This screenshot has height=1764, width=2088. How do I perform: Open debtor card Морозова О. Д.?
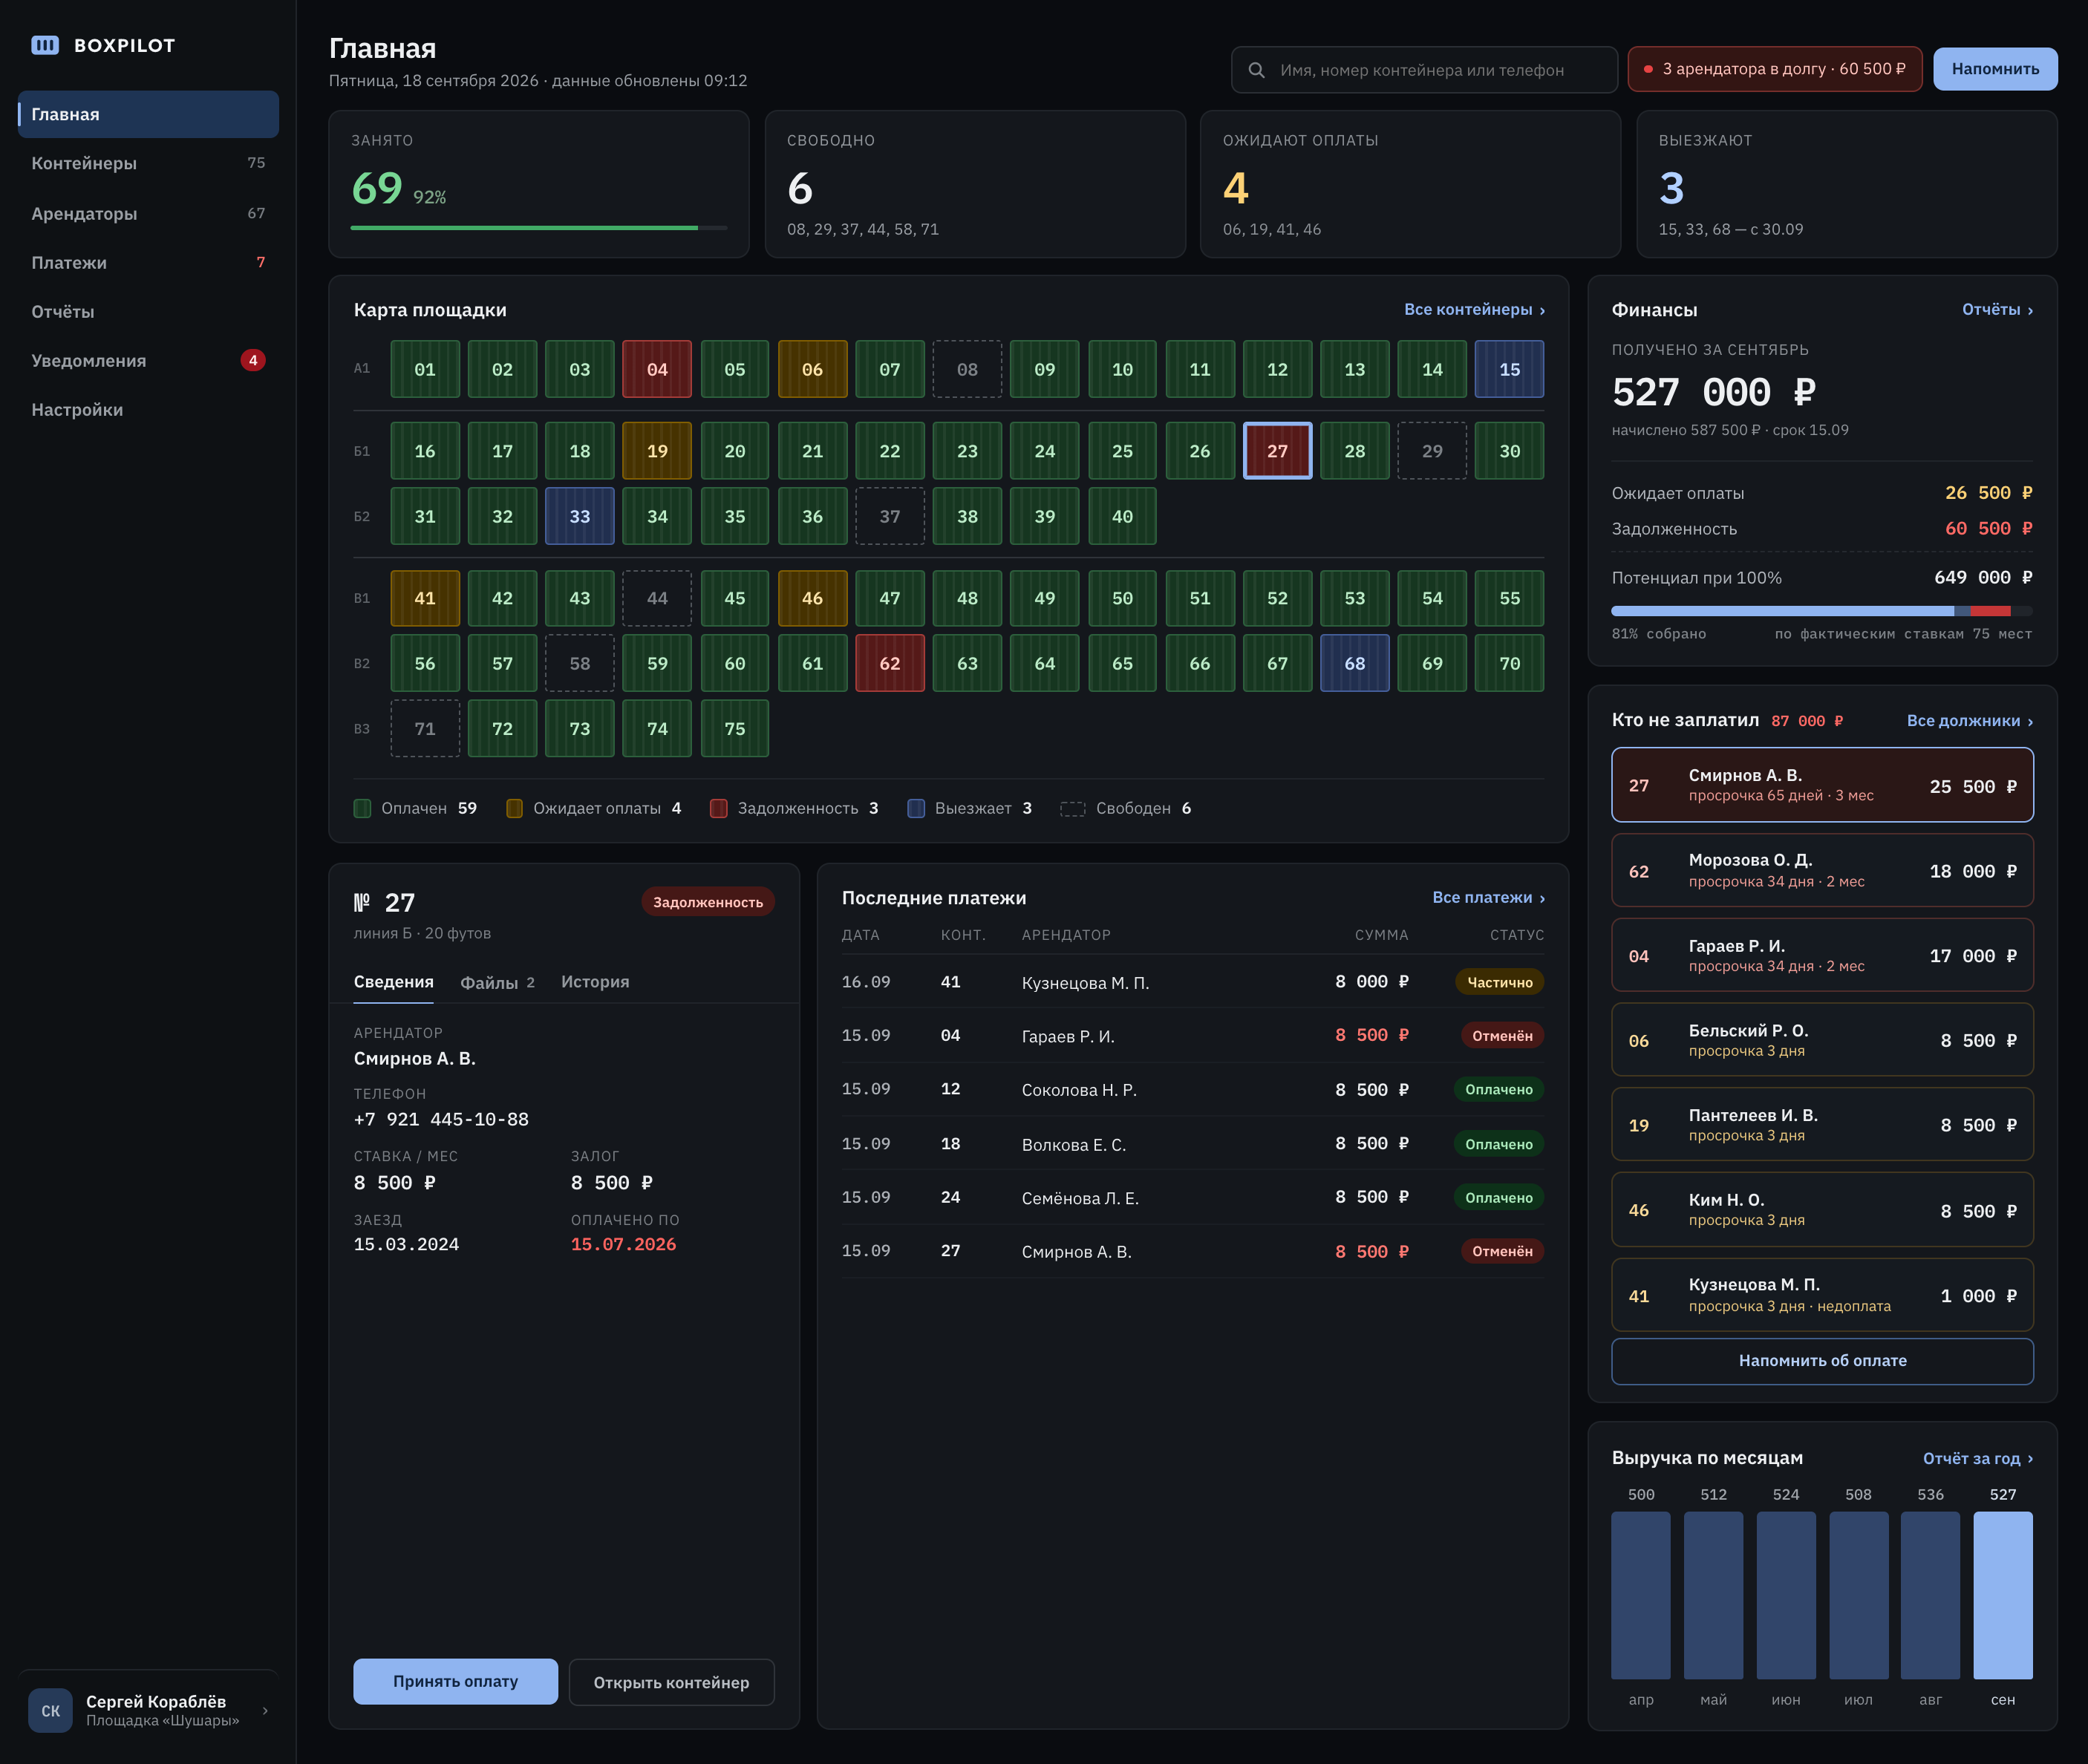(x=1822, y=870)
